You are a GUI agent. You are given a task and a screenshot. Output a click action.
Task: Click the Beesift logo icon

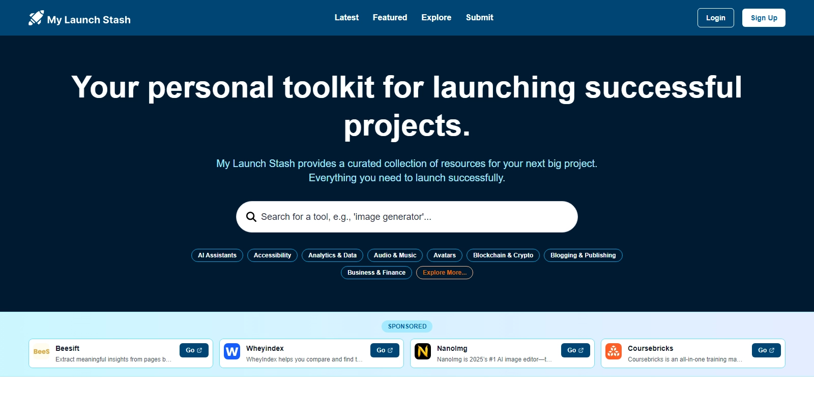click(x=41, y=351)
